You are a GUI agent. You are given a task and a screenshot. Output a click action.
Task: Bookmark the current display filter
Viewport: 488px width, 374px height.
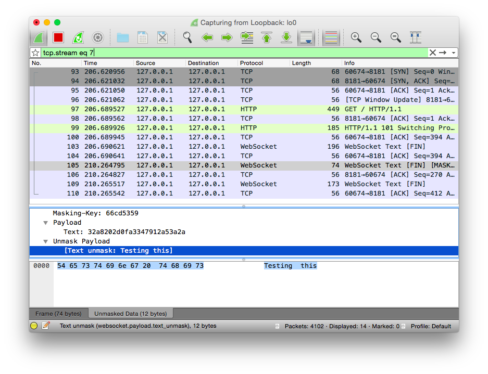[35, 53]
